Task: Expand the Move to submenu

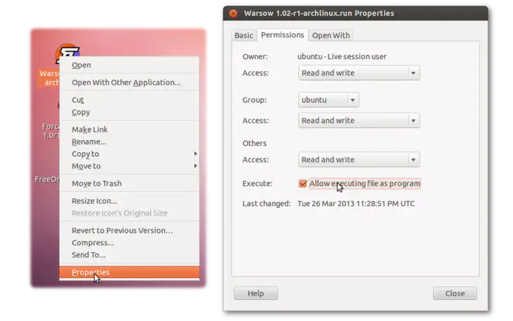Action: pos(130,166)
